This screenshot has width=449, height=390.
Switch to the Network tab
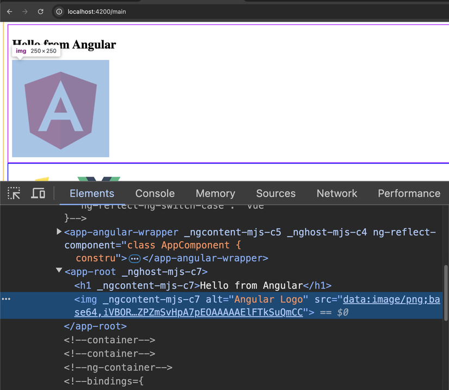(336, 193)
